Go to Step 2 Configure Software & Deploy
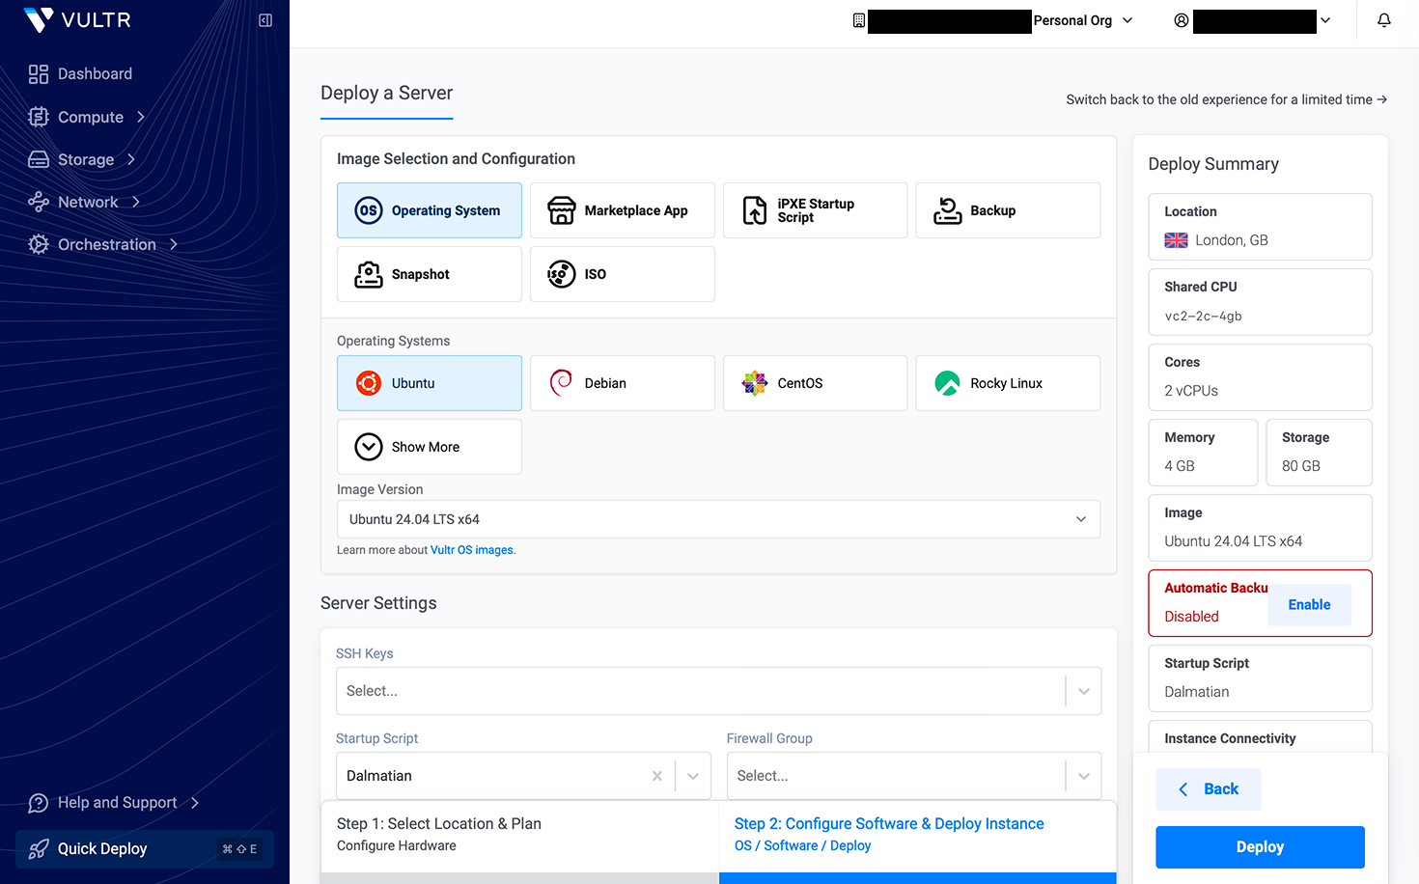The image size is (1419, 884). coord(918,835)
